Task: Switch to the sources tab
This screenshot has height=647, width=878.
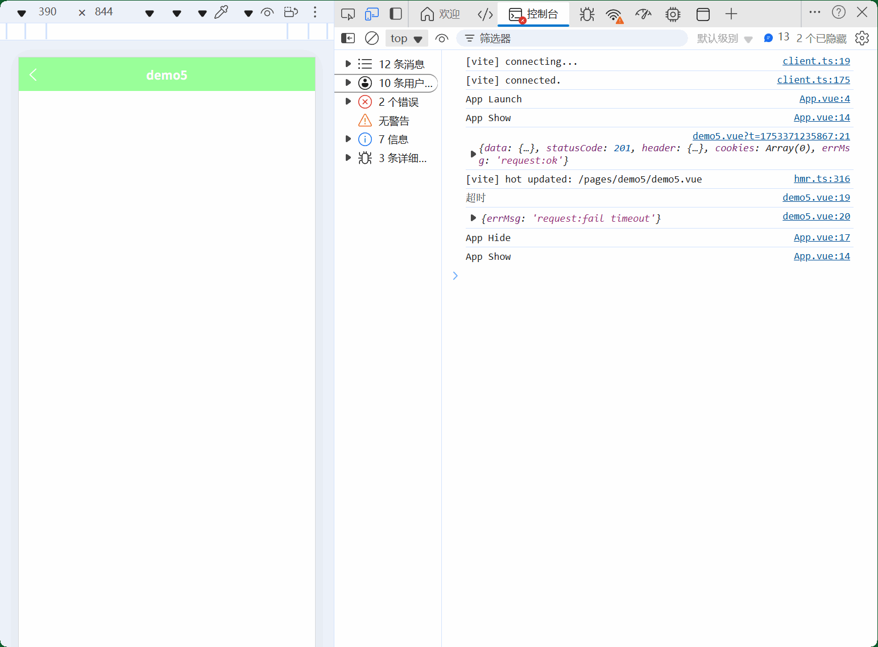Action: pyautogui.click(x=484, y=14)
